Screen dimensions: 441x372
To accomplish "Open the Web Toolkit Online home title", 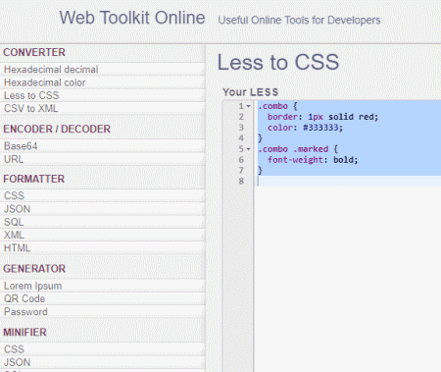I will (132, 18).
